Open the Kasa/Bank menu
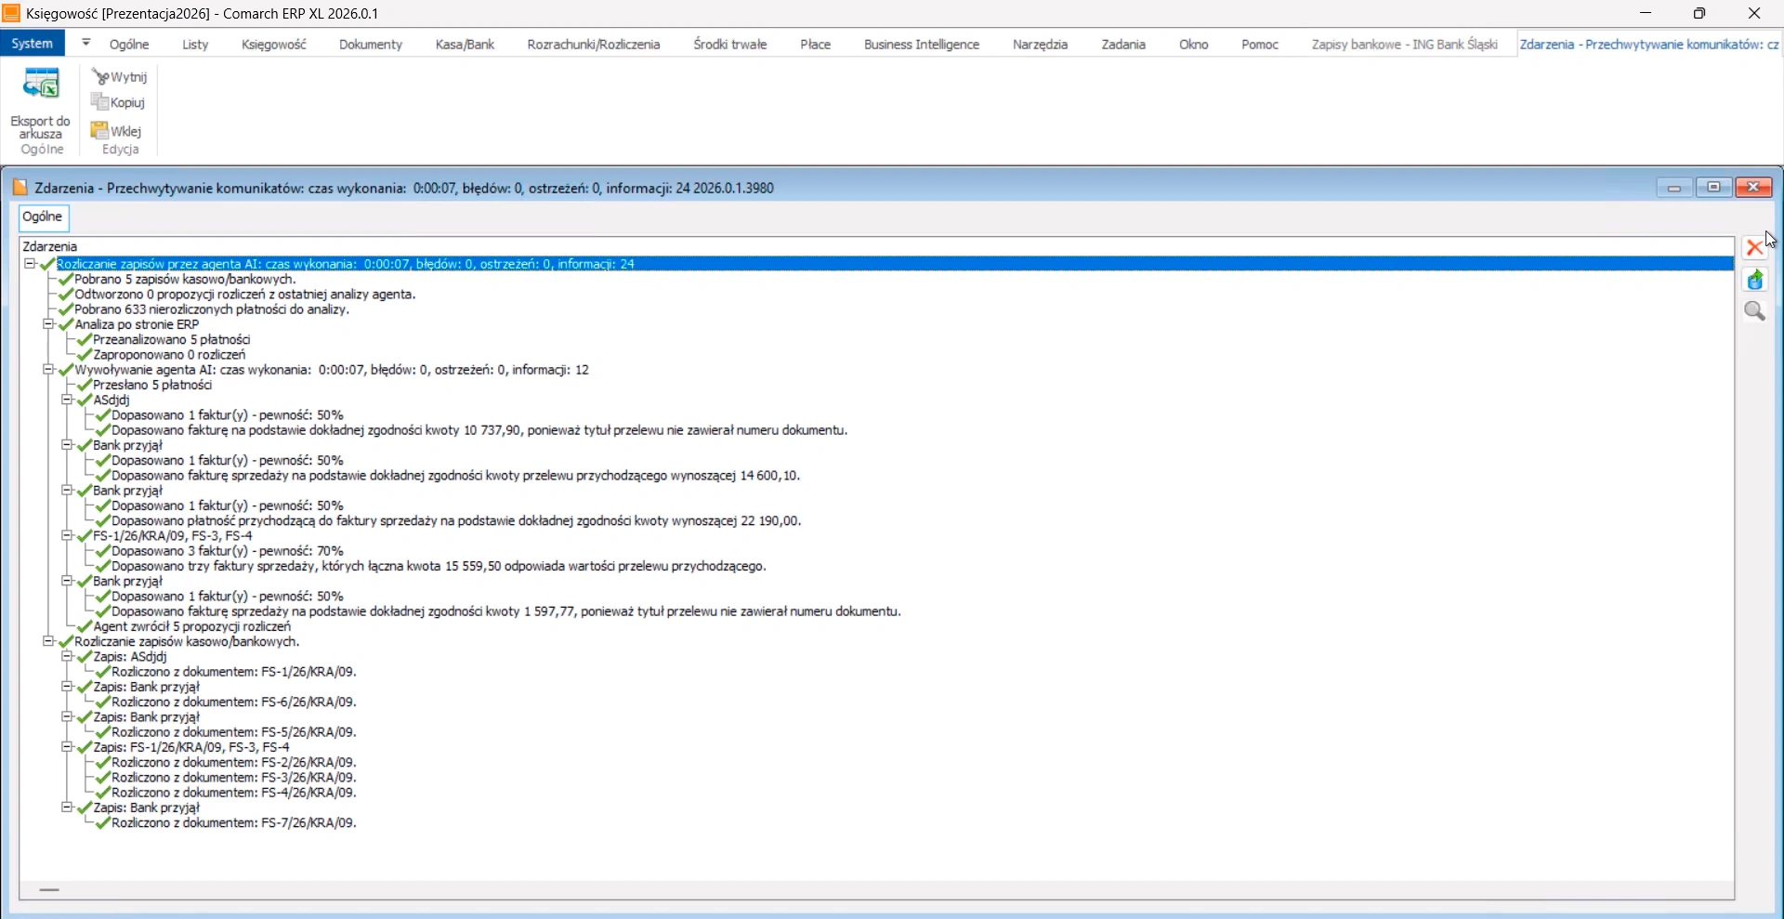The width and height of the screenshot is (1784, 919). 465,44
